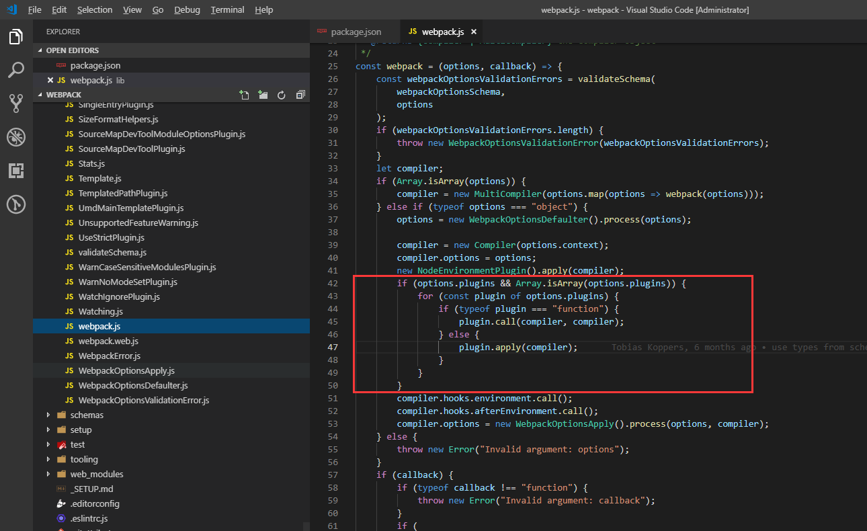This screenshot has width=867, height=531.
Task: Close the webpack.js editor tab
Action: coord(473,32)
